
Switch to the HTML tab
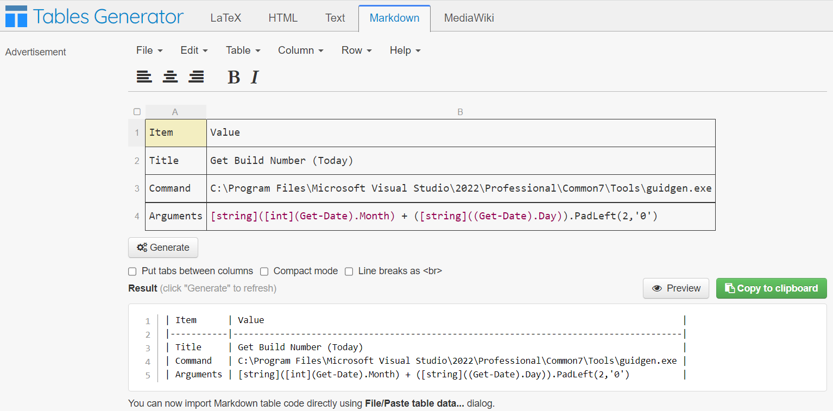tap(283, 18)
